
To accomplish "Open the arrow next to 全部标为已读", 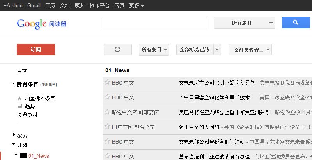I will coord(217,49).
